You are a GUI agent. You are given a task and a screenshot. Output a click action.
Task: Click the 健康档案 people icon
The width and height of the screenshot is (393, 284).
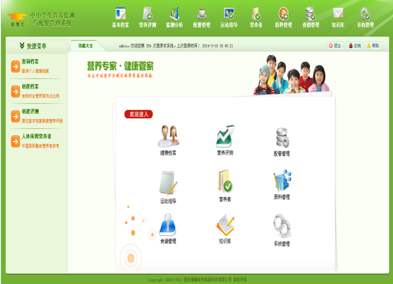coord(168,136)
